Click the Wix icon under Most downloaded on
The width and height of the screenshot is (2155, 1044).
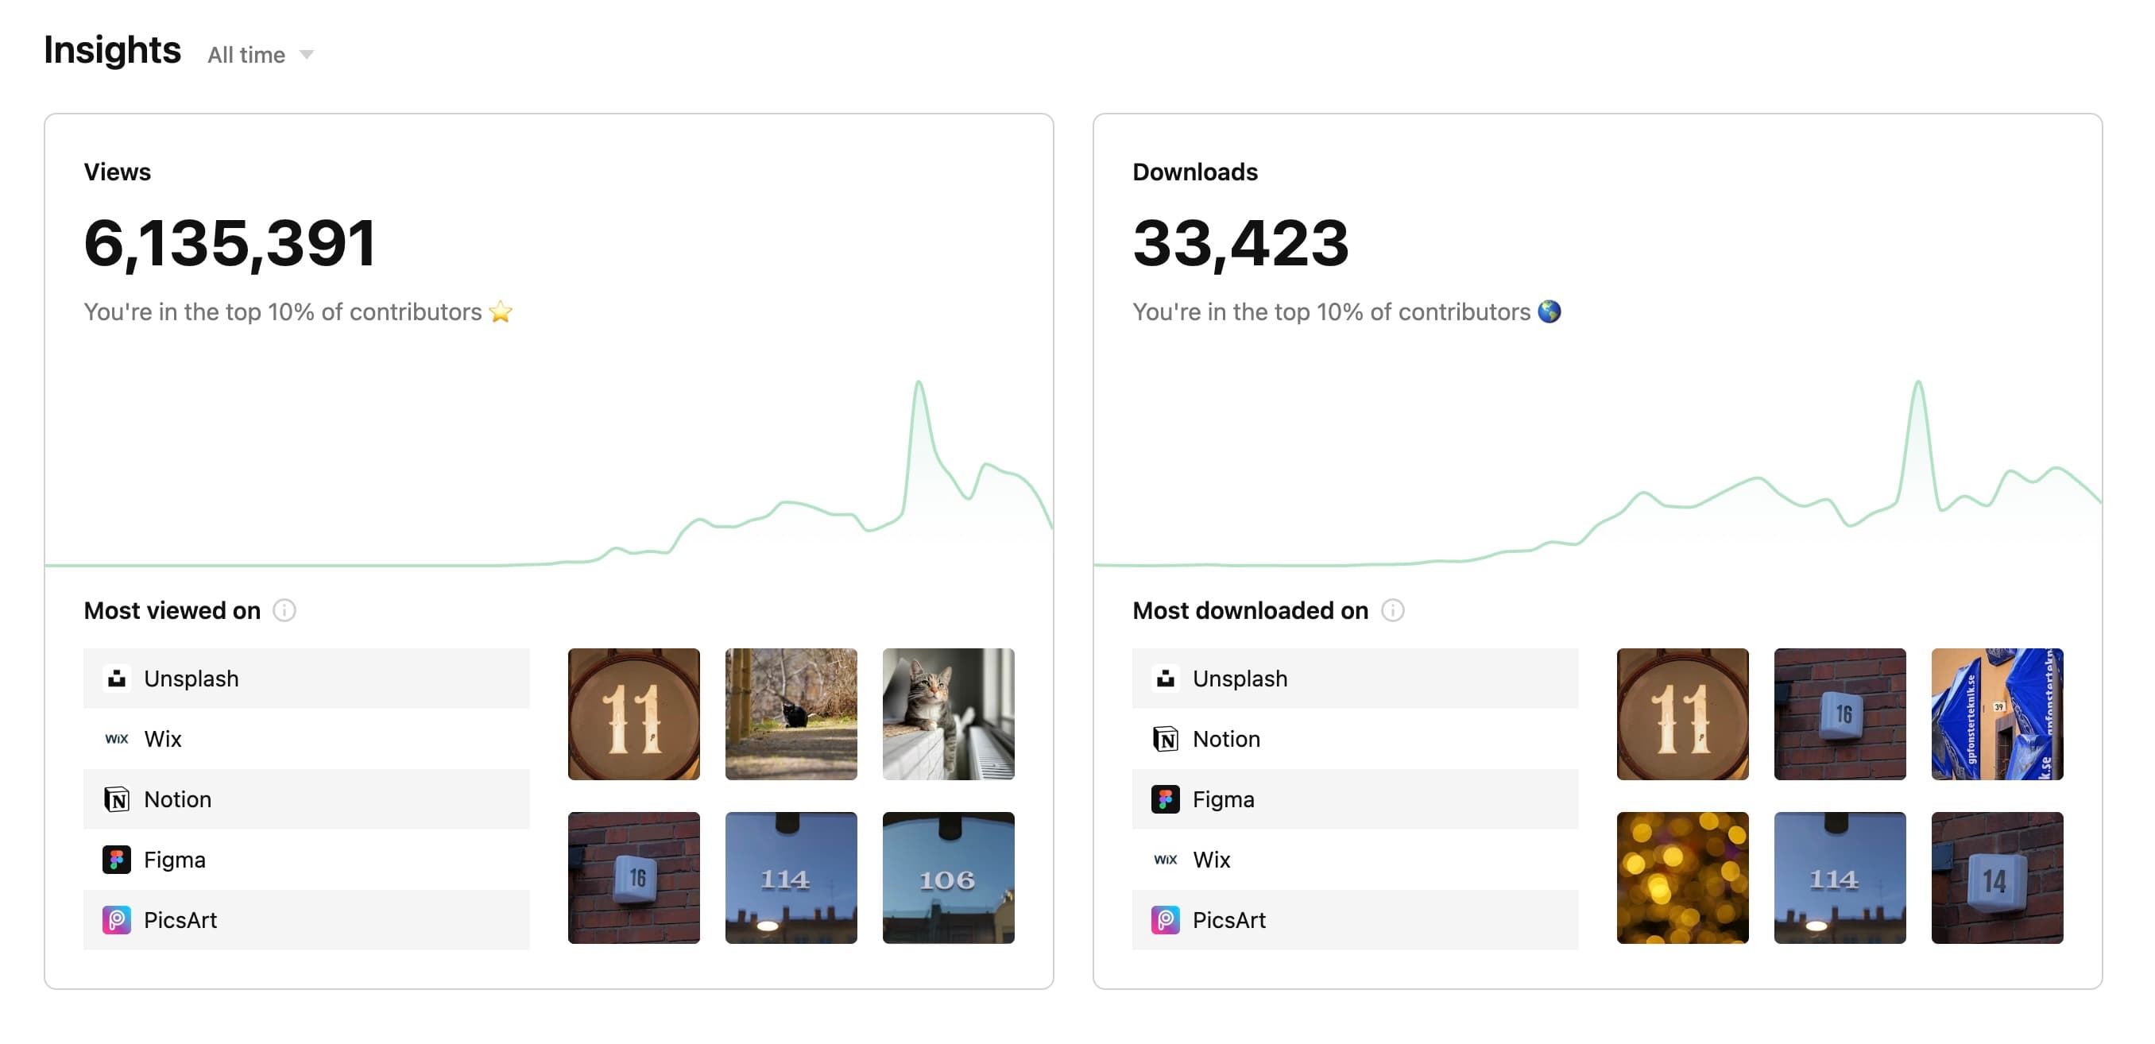(x=1166, y=859)
